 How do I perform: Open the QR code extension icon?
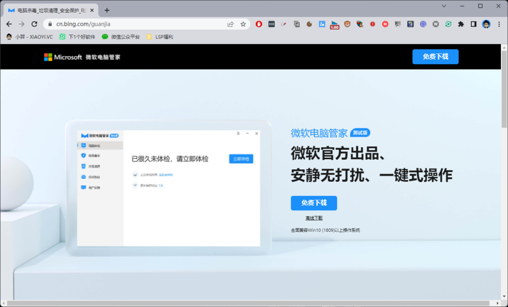[411, 24]
